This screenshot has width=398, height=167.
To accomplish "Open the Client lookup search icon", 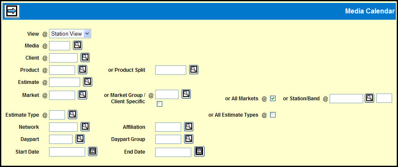I will click(x=85, y=57).
